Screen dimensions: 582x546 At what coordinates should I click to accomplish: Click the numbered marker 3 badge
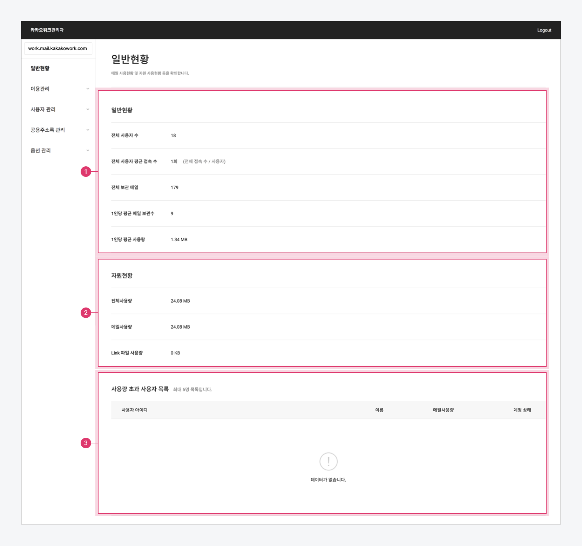point(86,443)
